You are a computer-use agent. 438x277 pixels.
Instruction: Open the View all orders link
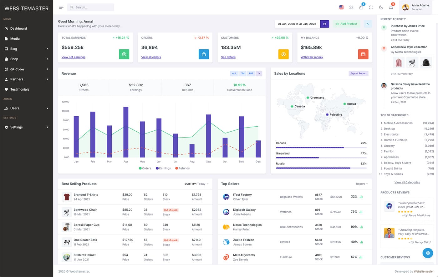point(151,57)
